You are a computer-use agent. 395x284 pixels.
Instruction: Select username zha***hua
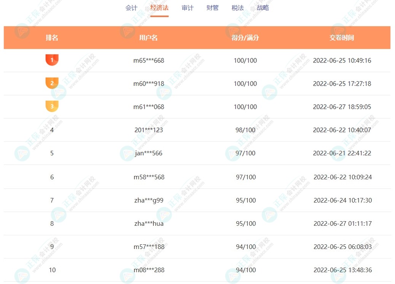pos(149,223)
